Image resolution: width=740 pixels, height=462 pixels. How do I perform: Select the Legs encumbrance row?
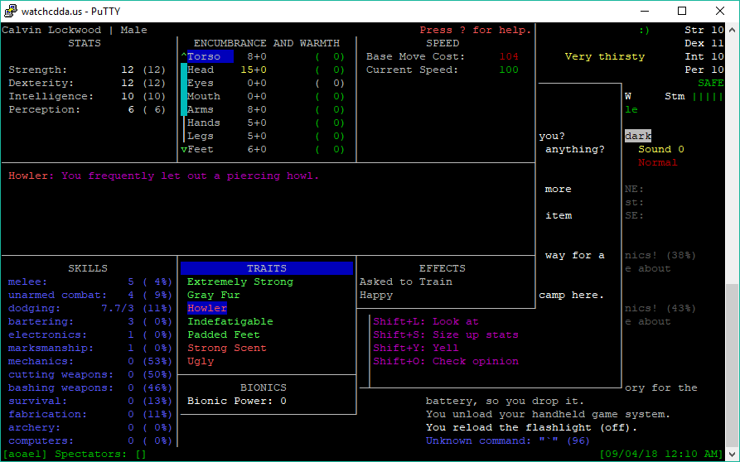click(266, 136)
